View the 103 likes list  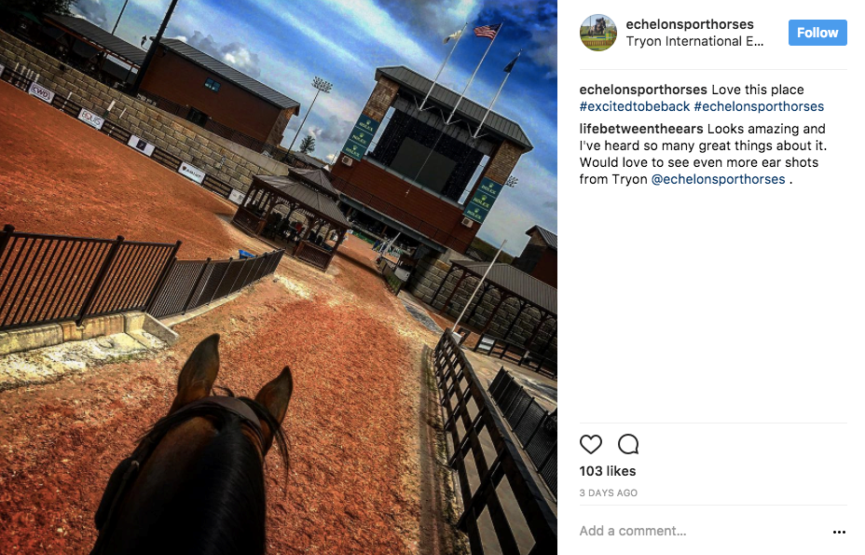point(608,471)
